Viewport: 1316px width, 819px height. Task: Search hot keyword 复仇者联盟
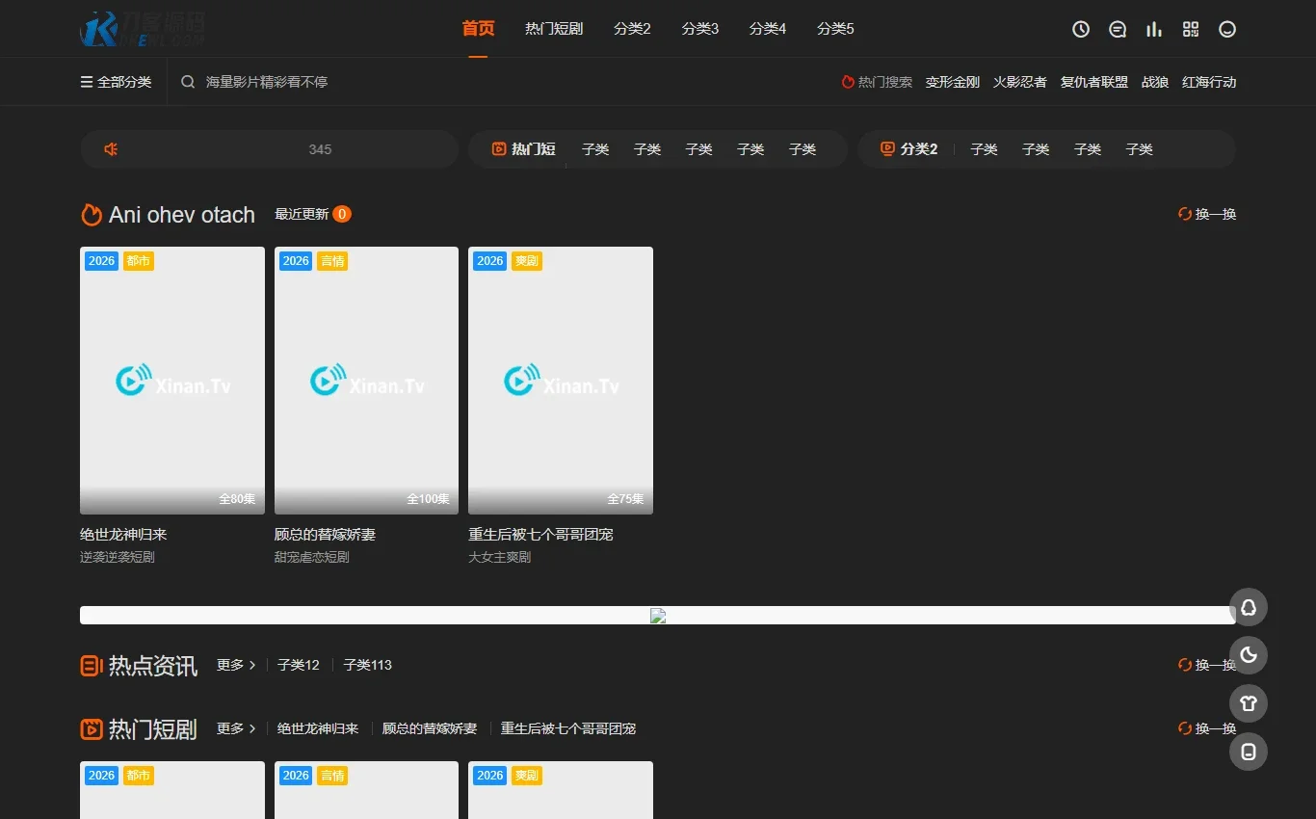tap(1094, 82)
